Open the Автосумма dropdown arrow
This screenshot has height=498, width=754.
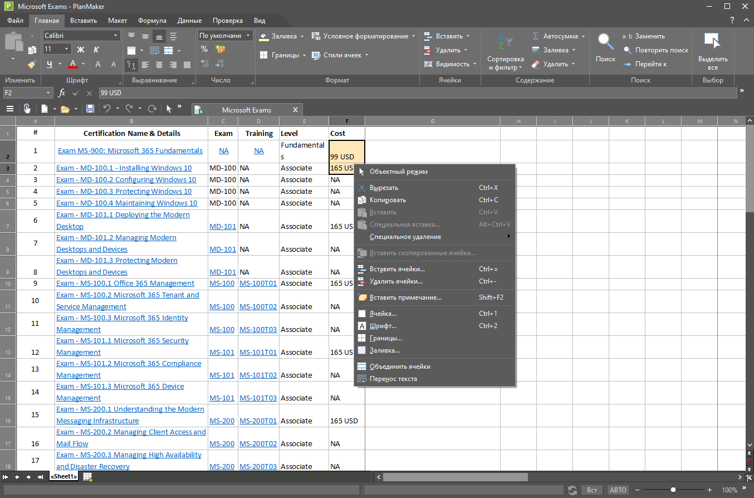(x=584, y=36)
